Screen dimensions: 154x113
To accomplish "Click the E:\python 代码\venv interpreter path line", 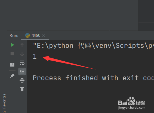I will point(93,46).
